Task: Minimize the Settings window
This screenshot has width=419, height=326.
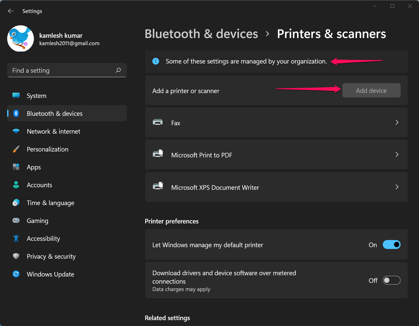Action: [x=375, y=6]
